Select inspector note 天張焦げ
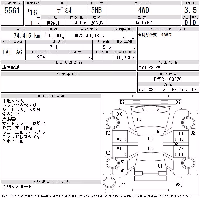 (x=11, y=119)
